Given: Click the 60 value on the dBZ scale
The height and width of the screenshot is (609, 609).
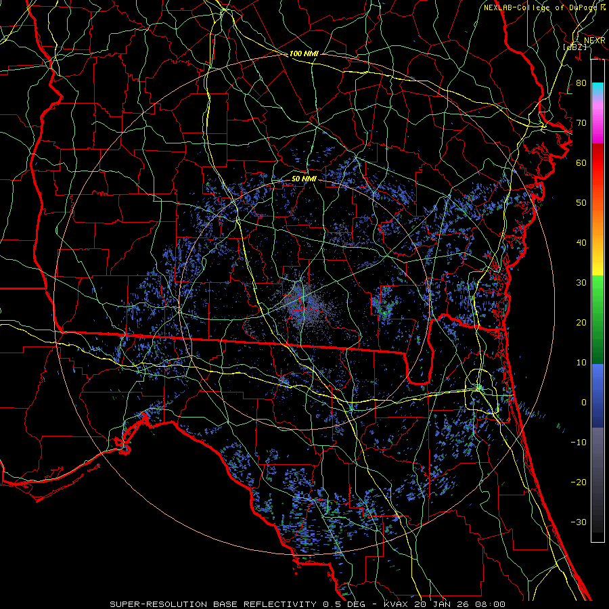Looking at the screenshot, I should pos(581,162).
